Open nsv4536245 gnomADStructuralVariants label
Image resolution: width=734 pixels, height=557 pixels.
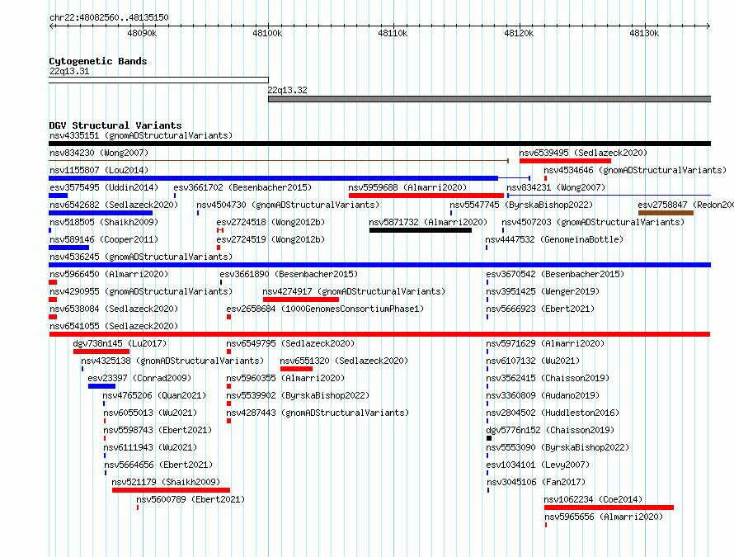[141, 257]
